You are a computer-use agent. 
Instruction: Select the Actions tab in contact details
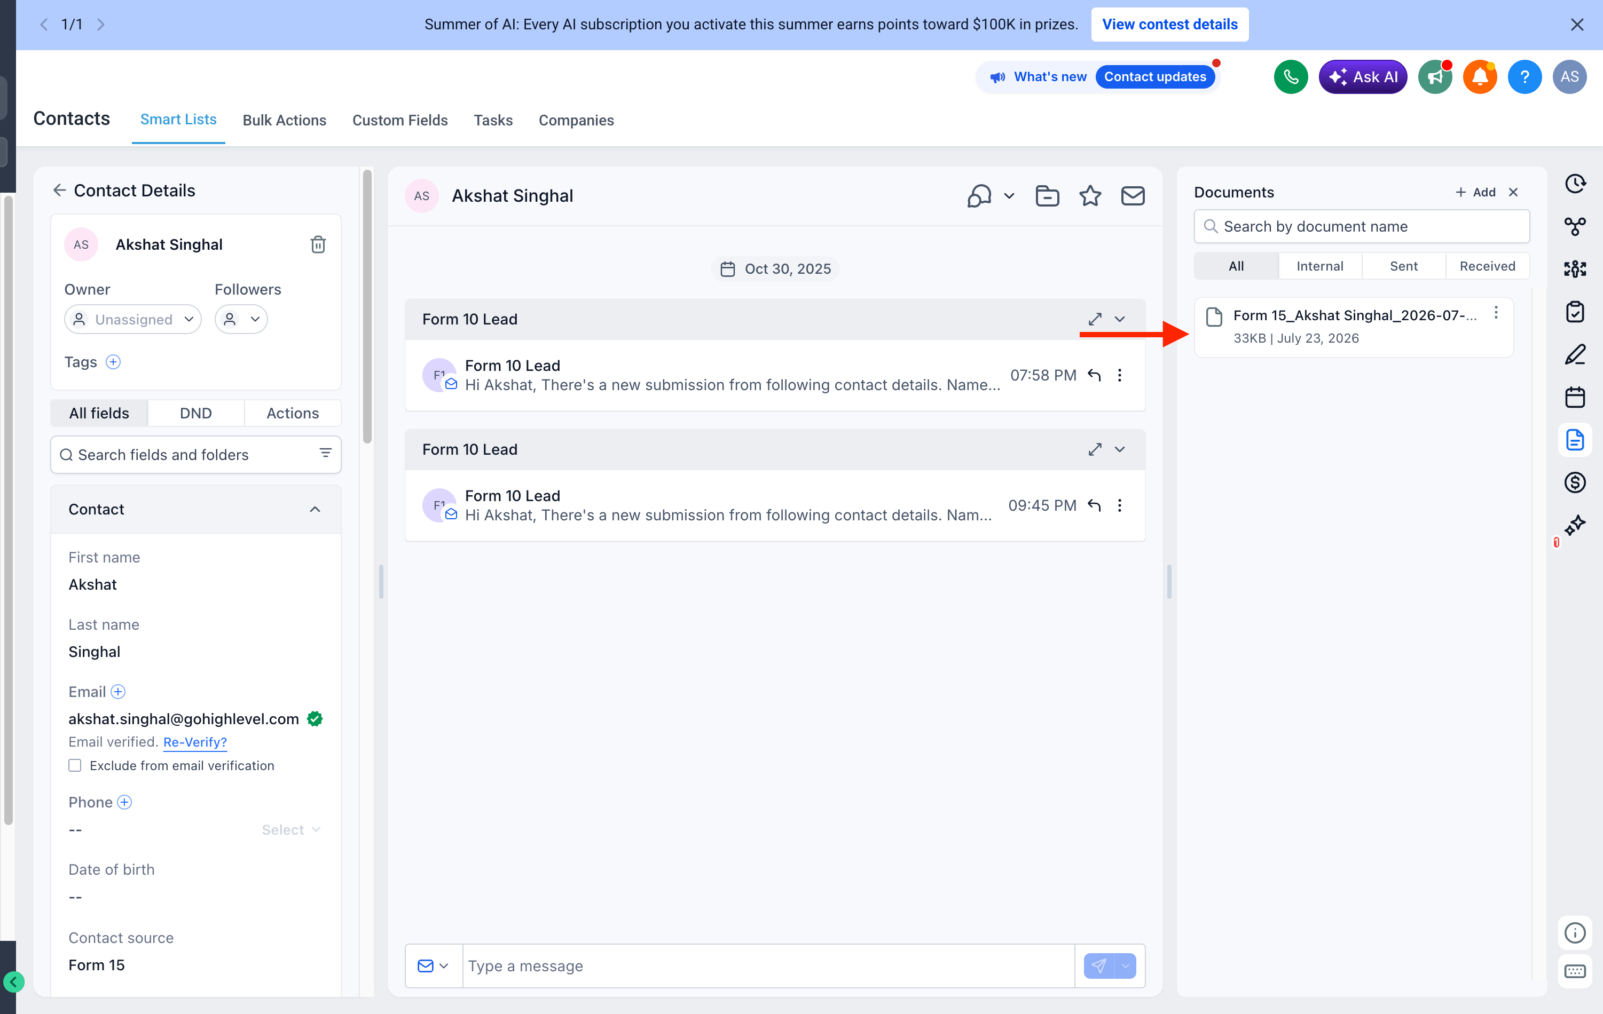click(292, 413)
